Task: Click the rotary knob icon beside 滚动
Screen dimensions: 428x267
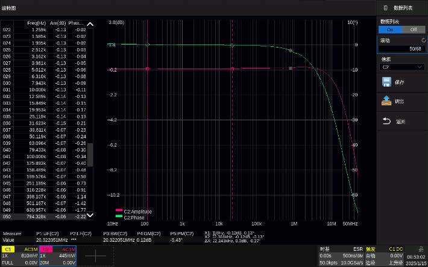Action: coord(423,40)
